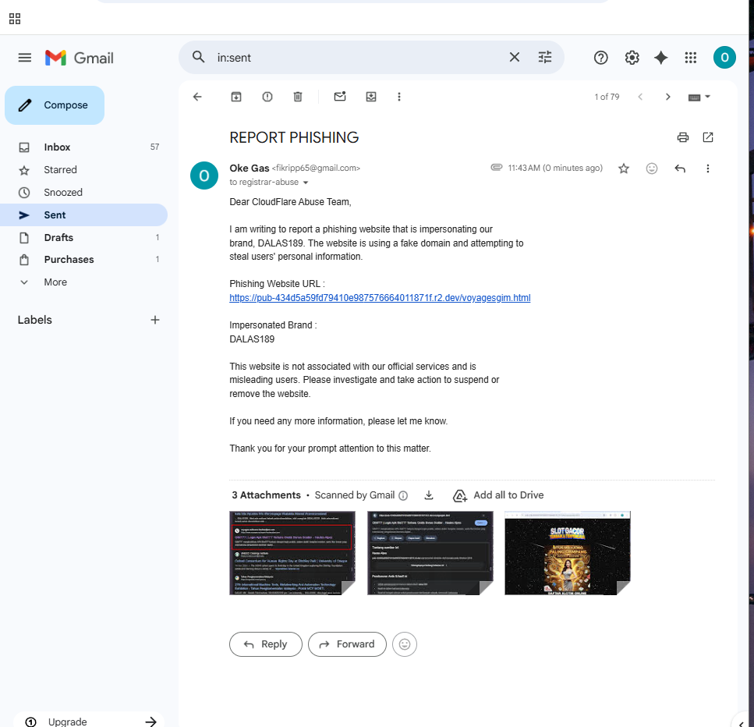Screen dimensions: 754x727
Task: Click the REPORT PHISHING subject text
Action: click(294, 137)
